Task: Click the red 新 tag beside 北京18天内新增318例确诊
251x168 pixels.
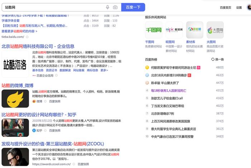Action: (189, 75)
